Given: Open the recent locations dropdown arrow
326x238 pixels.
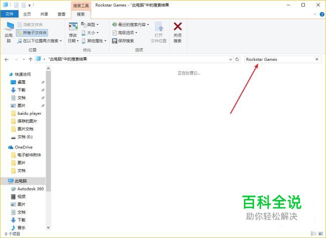Looking at the screenshot, I should 24,60.
